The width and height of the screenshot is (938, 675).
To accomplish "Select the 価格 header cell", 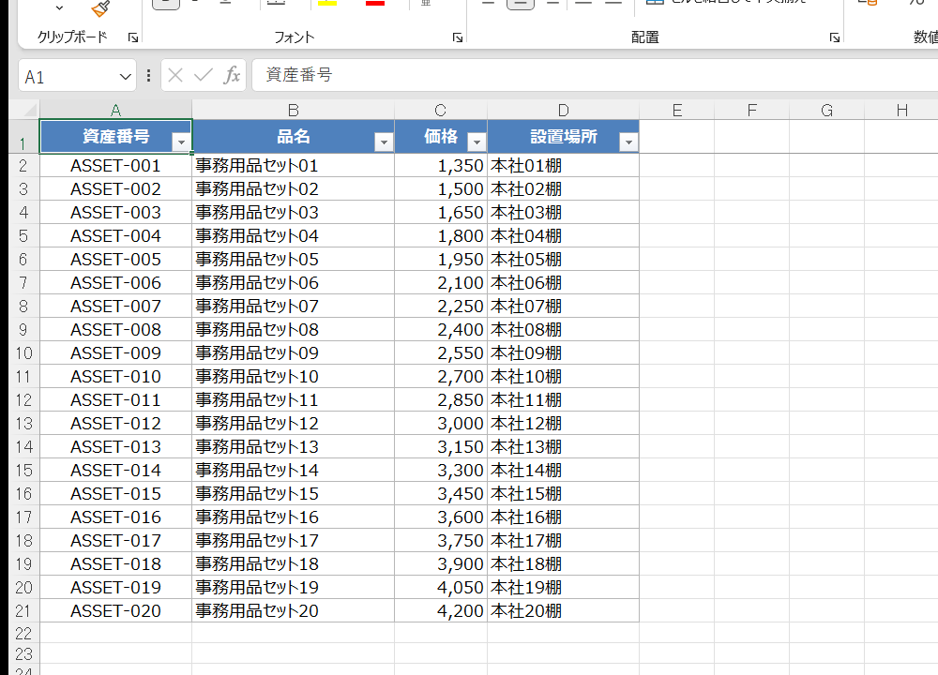I will point(441,137).
